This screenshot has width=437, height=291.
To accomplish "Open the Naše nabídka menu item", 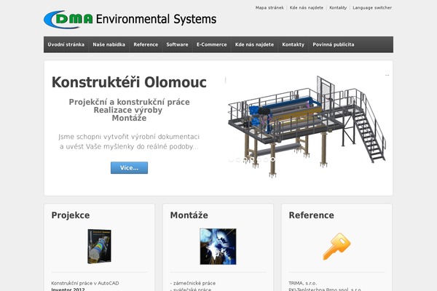I will [109, 44].
